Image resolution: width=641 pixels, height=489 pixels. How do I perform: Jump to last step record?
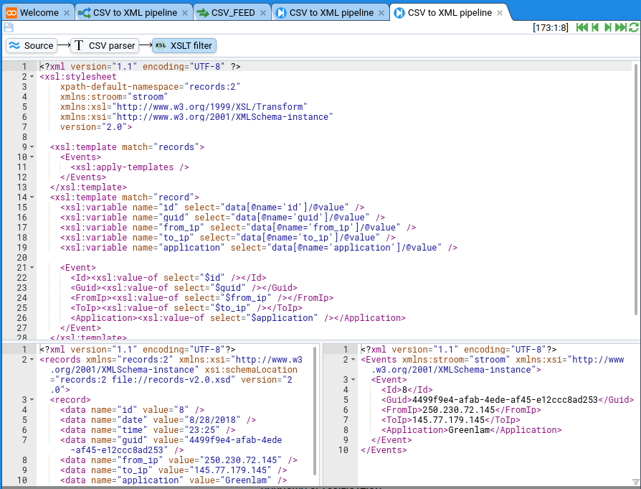pyautogui.click(x=620, y=27)
